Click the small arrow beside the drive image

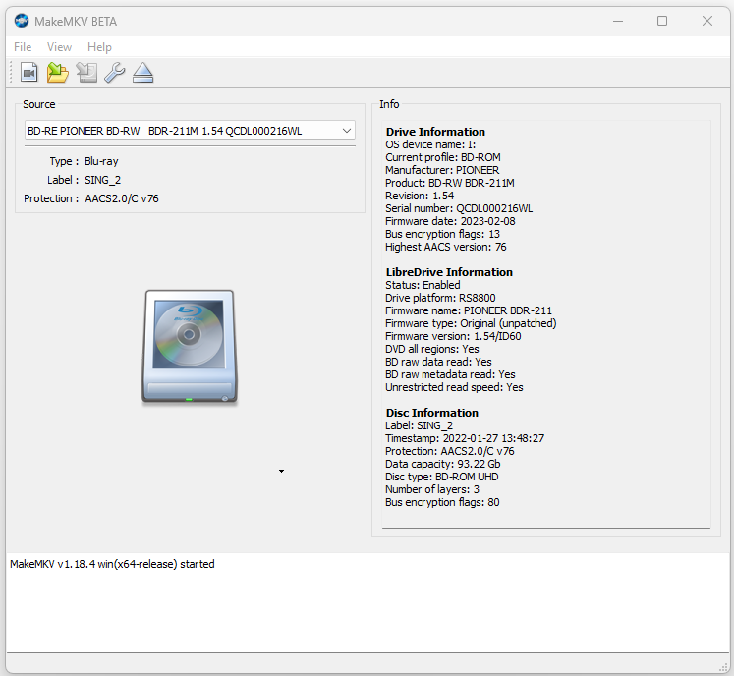coord(281,471)
